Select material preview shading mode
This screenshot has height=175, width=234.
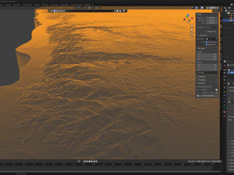click(x=215, y=8)
